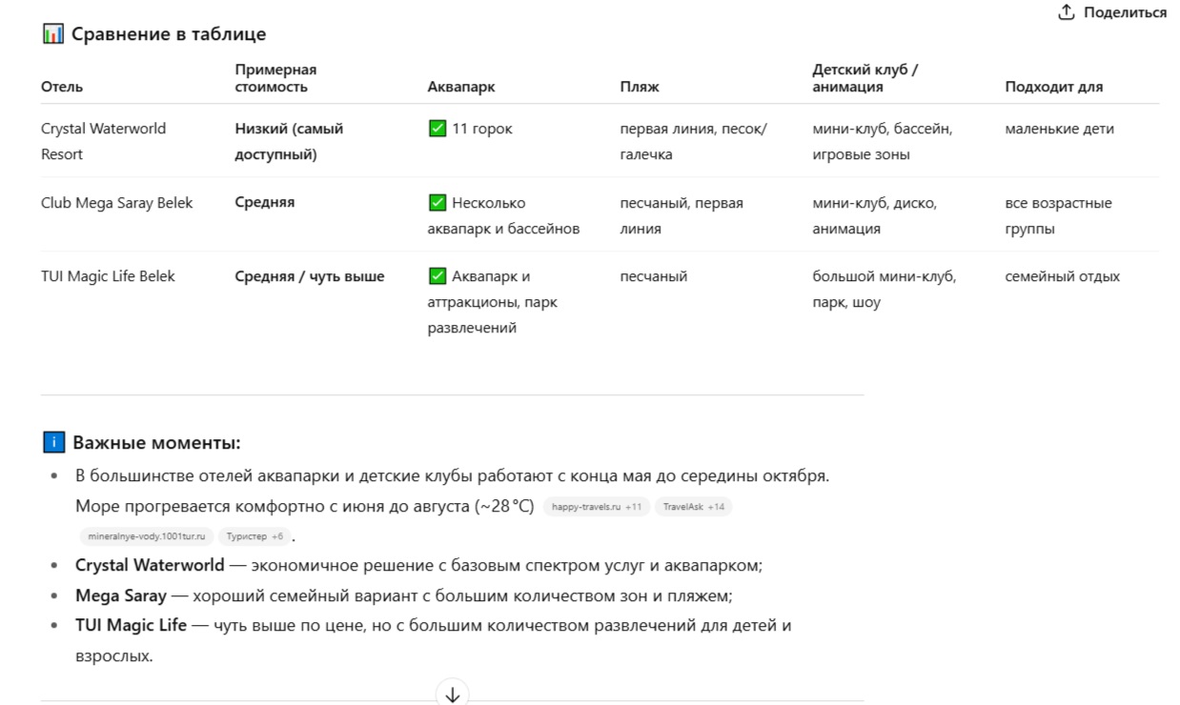Click the scroll-to-bottom arrow button
This screenshot has height=705, width=1180.
click(x=452, y=695)
